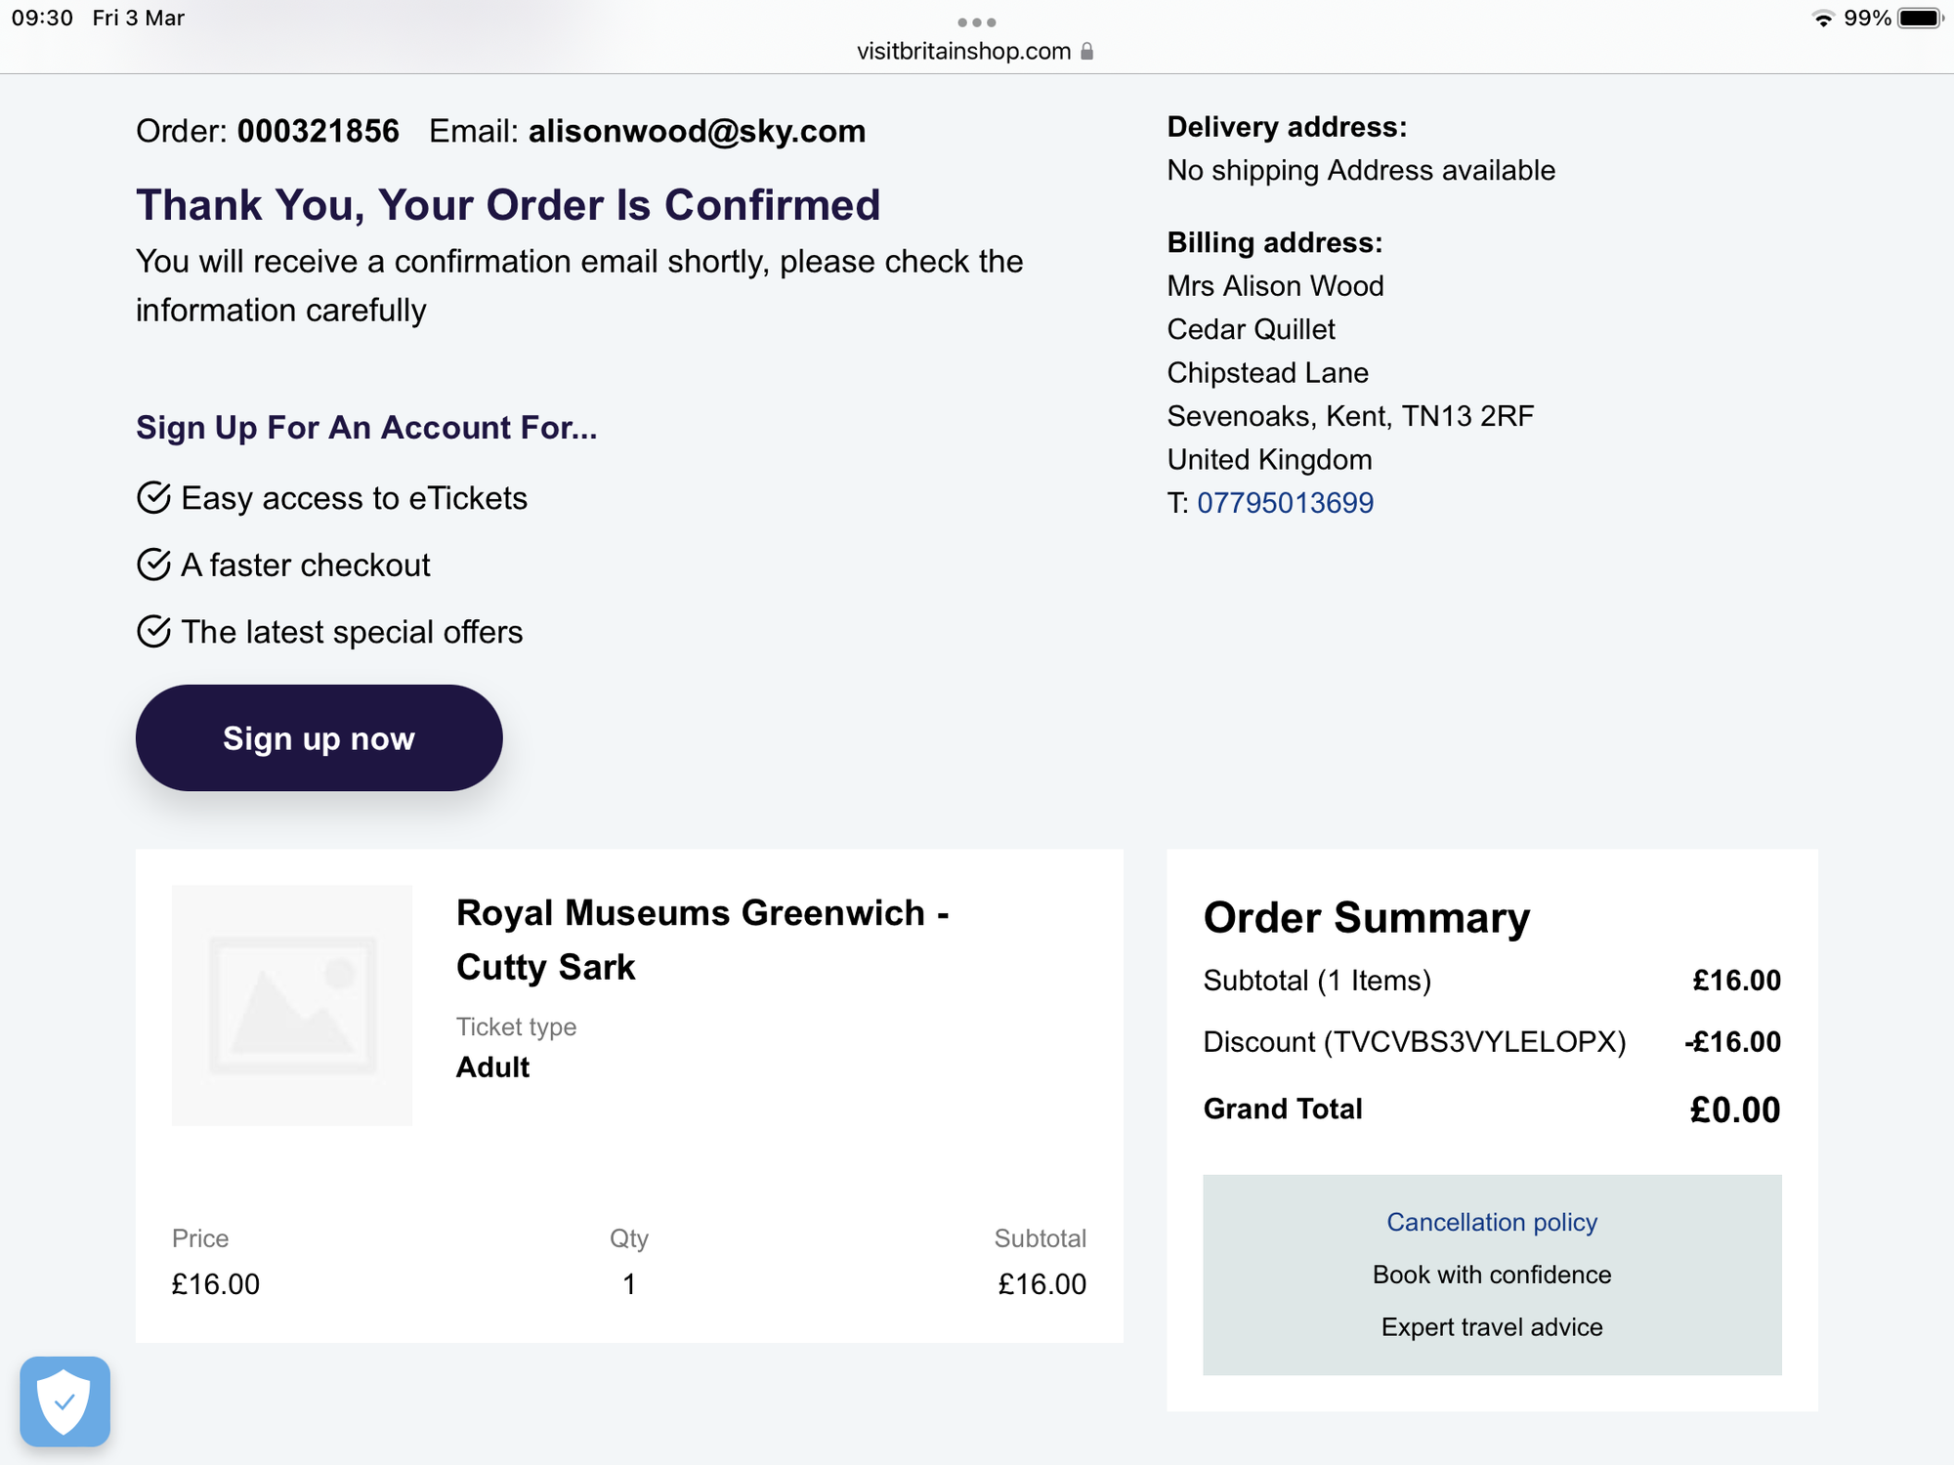The height and width of the screenshot is (1465, 1954).
Task: Tap the discount code TVCVBS3VYLELOPX line
Action: (x=1414, y=1042)
